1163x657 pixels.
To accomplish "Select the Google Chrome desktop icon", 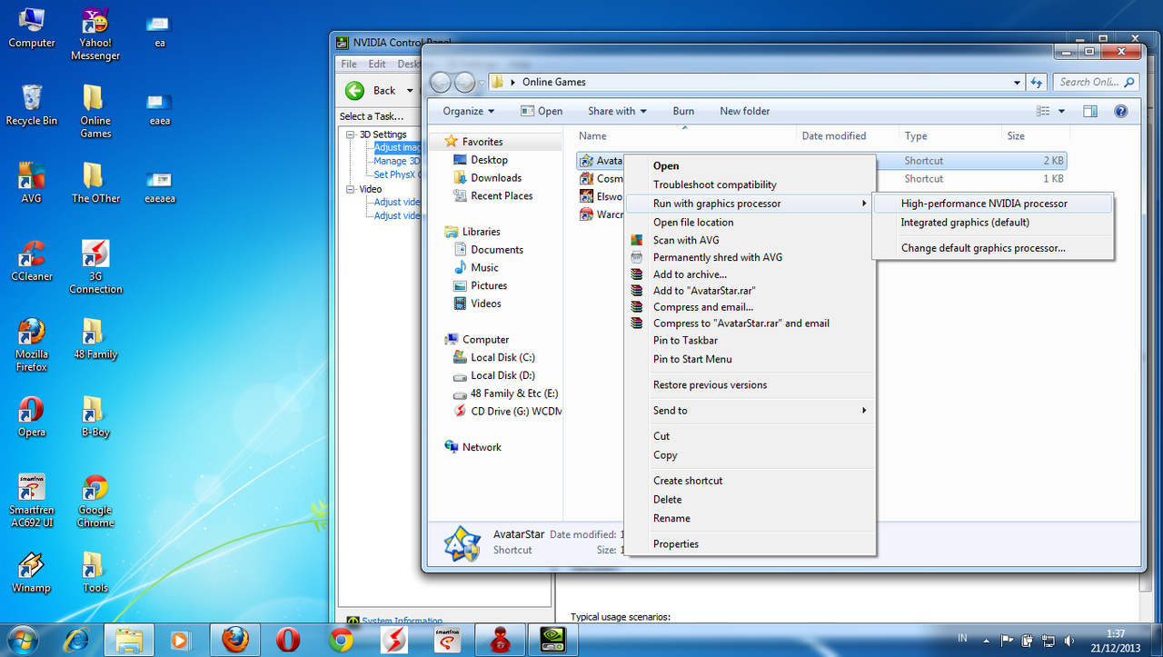I will click(x=95, y=501).
